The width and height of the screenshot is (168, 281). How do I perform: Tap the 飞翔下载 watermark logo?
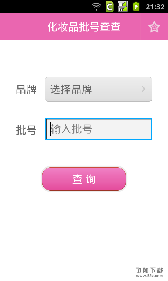(x=149, y=270)
